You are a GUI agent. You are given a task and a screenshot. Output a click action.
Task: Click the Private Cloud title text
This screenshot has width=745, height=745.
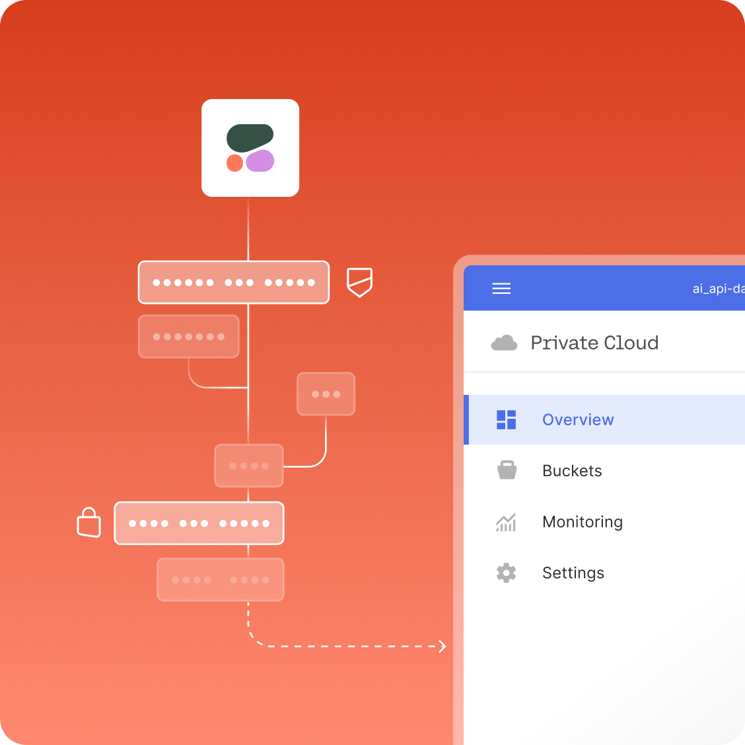coord(594,343)
